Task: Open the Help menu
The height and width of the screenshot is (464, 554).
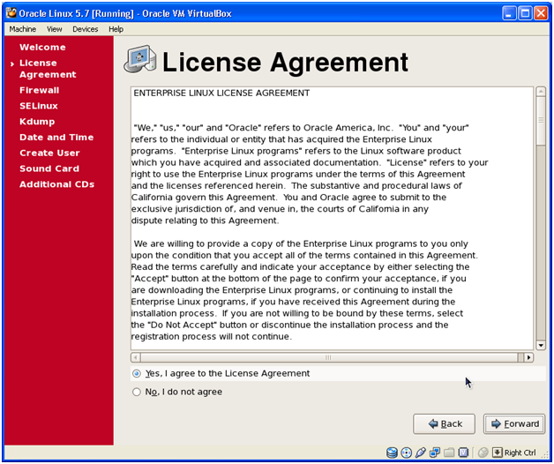Action: (x=116, y=29)
